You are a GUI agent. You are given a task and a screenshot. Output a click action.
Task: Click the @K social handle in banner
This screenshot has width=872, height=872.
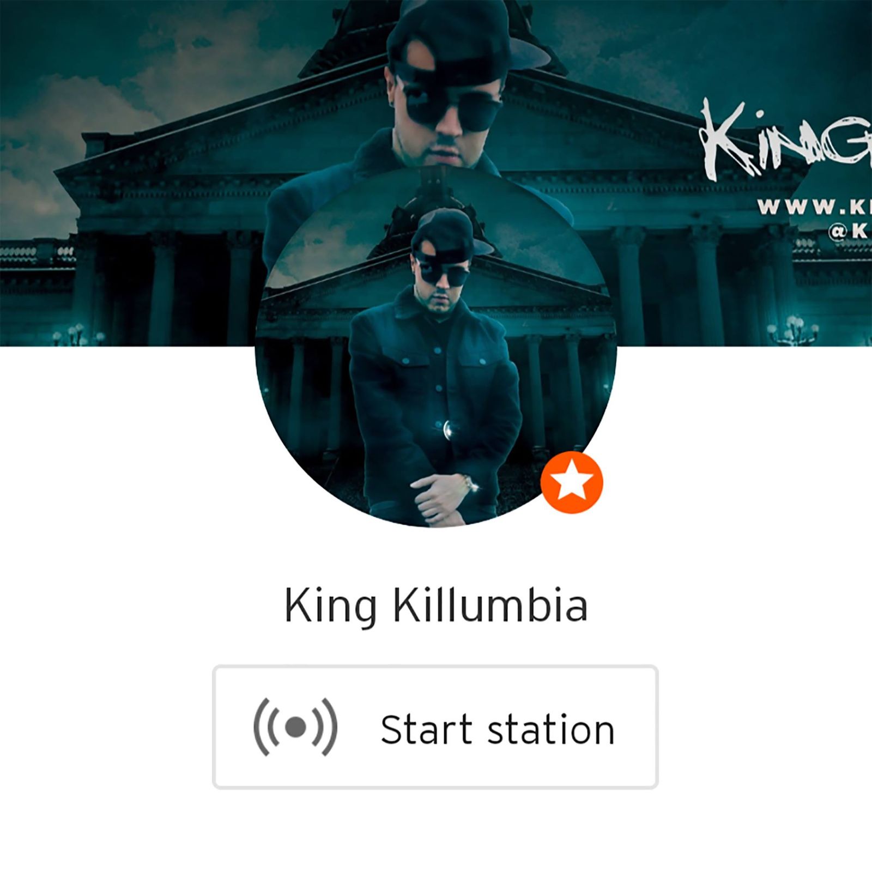(849, 232)
